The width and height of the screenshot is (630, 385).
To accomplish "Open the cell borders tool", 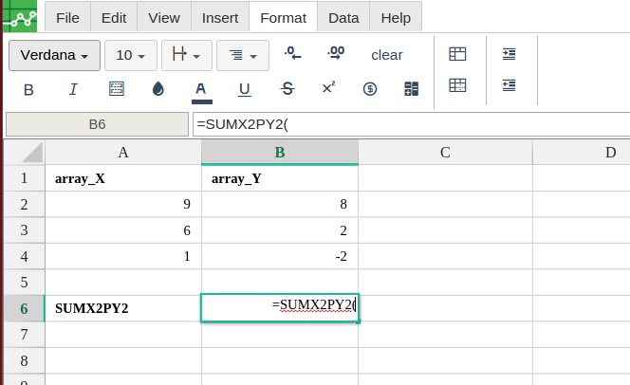I will pyautogui.click(x=117, y=89).
